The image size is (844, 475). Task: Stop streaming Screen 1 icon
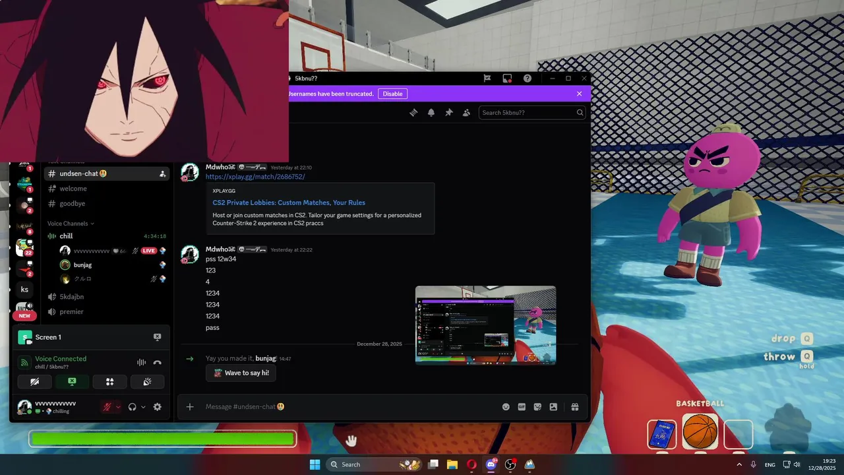(x=157, y=337)
